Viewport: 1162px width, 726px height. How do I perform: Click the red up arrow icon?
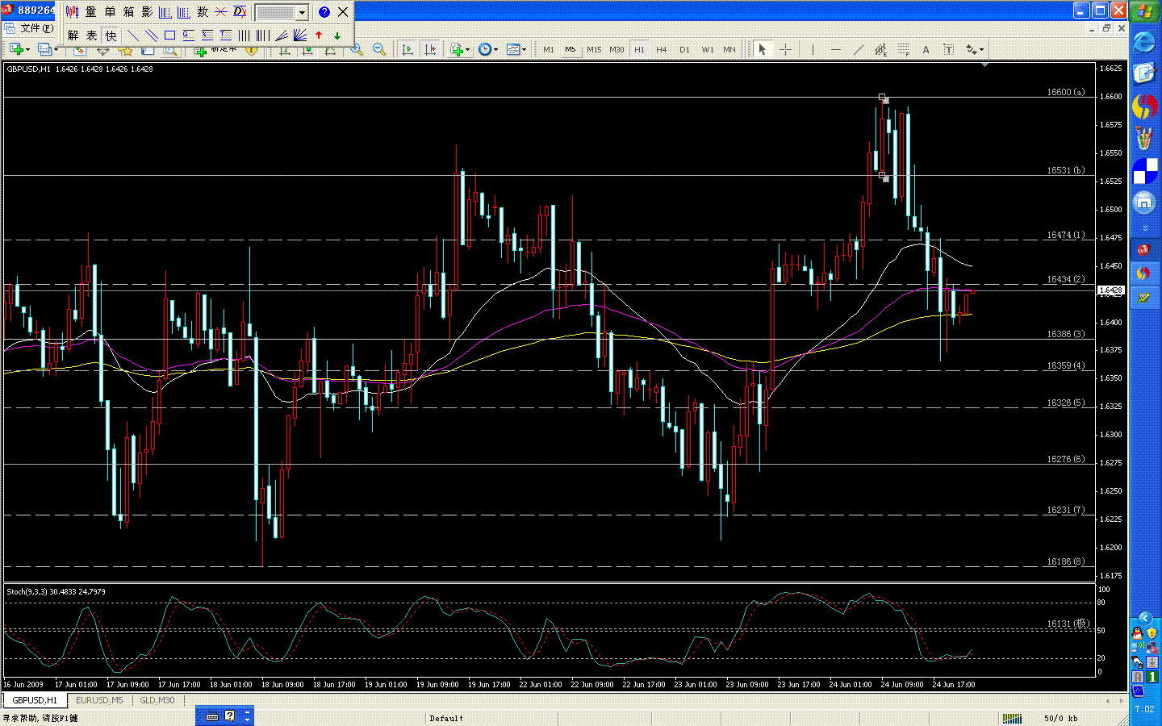tap(319, 35)
